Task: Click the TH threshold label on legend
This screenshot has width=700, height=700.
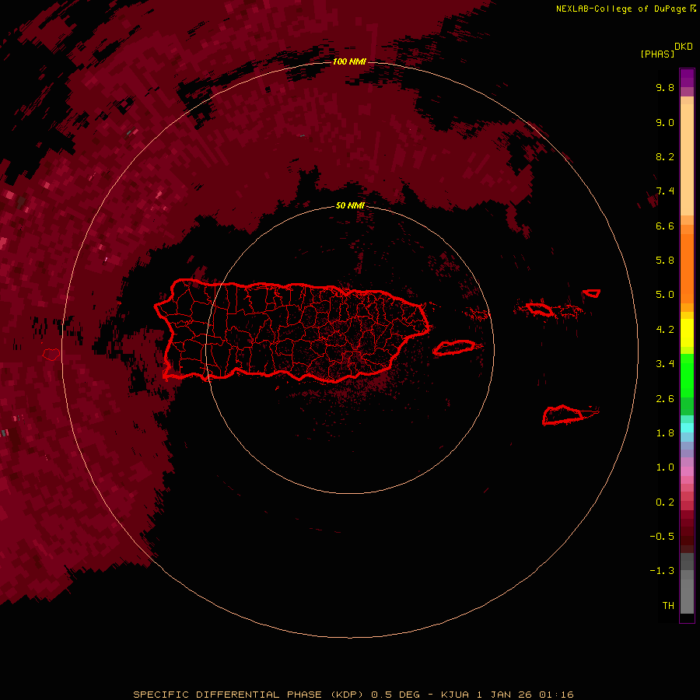Action: pos(668,606)
